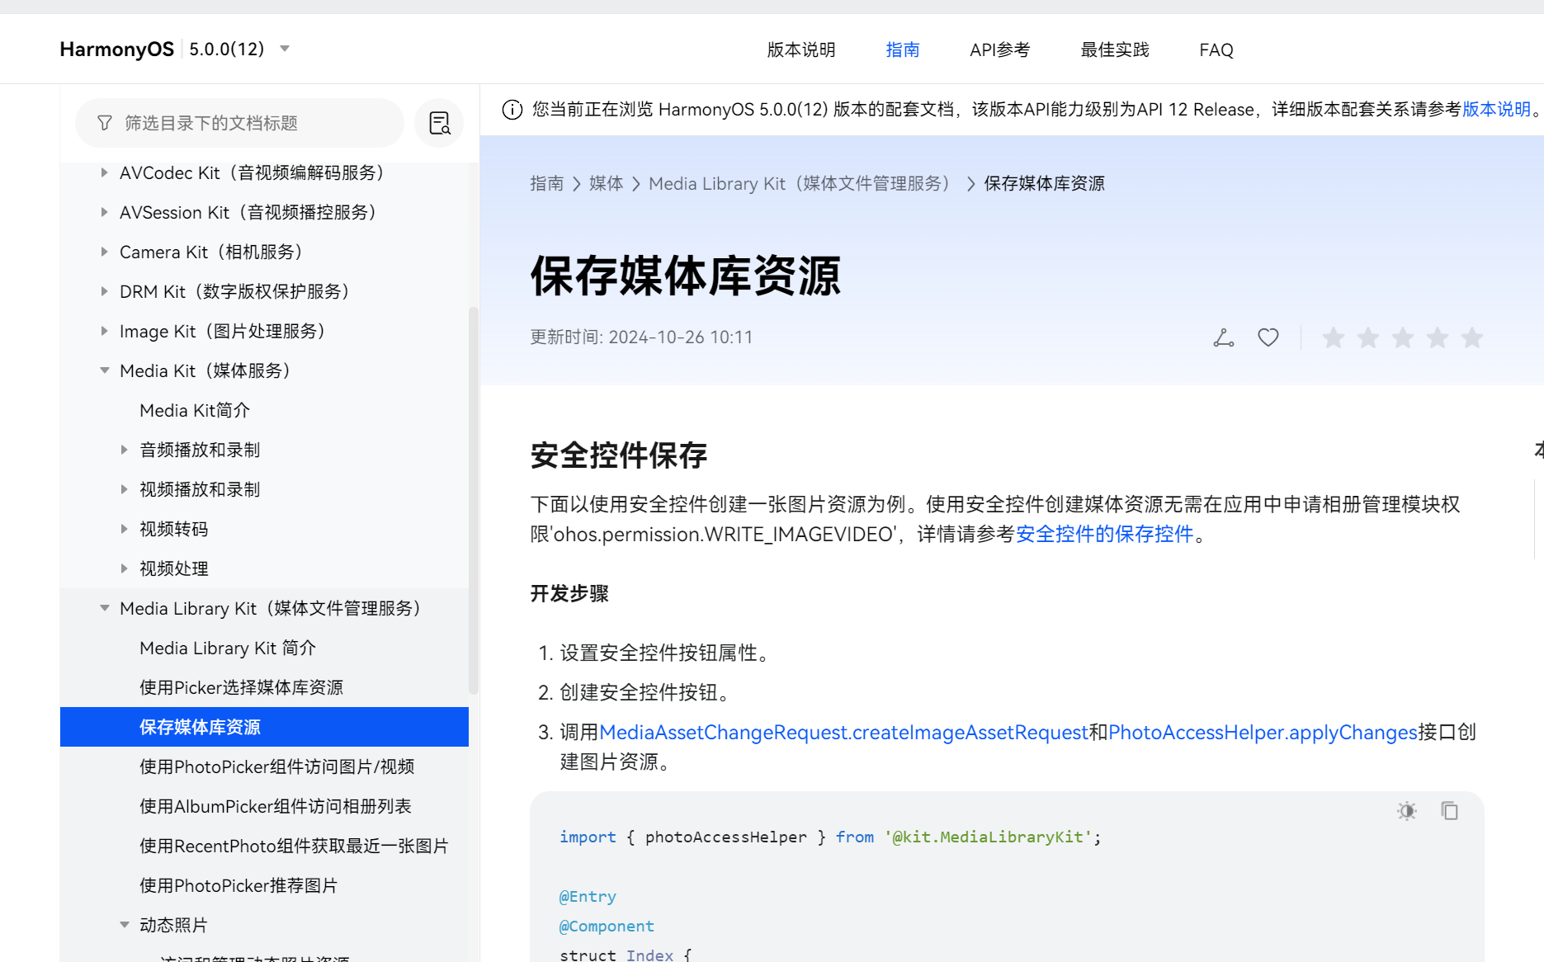Viewport: 1544px width, 962px height.
Task: Expand Camera Kit tree node
Action: 104,252
